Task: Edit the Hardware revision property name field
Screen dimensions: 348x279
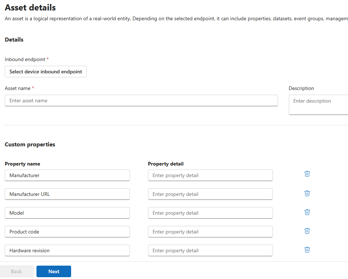Action: point(67,250)
